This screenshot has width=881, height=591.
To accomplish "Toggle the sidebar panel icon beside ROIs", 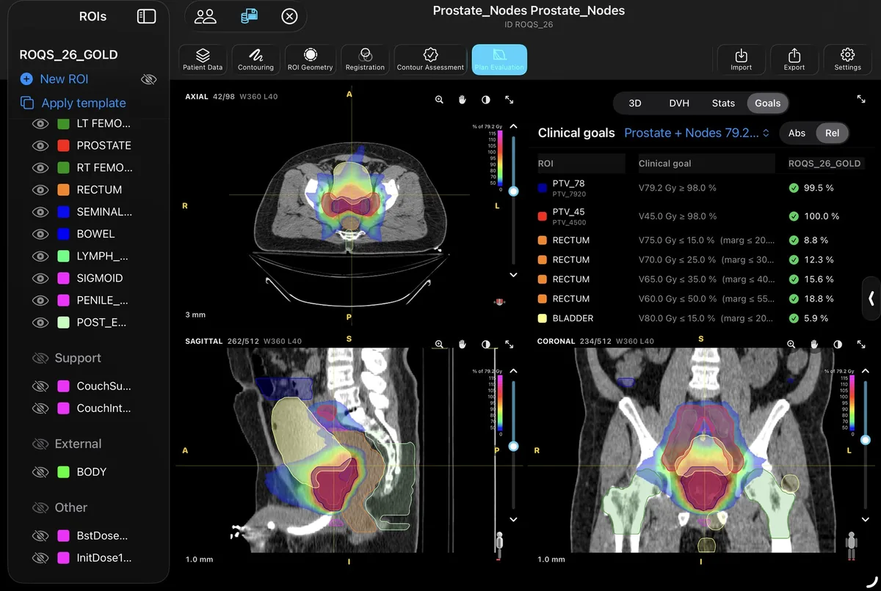I will (x=147, y=16).
